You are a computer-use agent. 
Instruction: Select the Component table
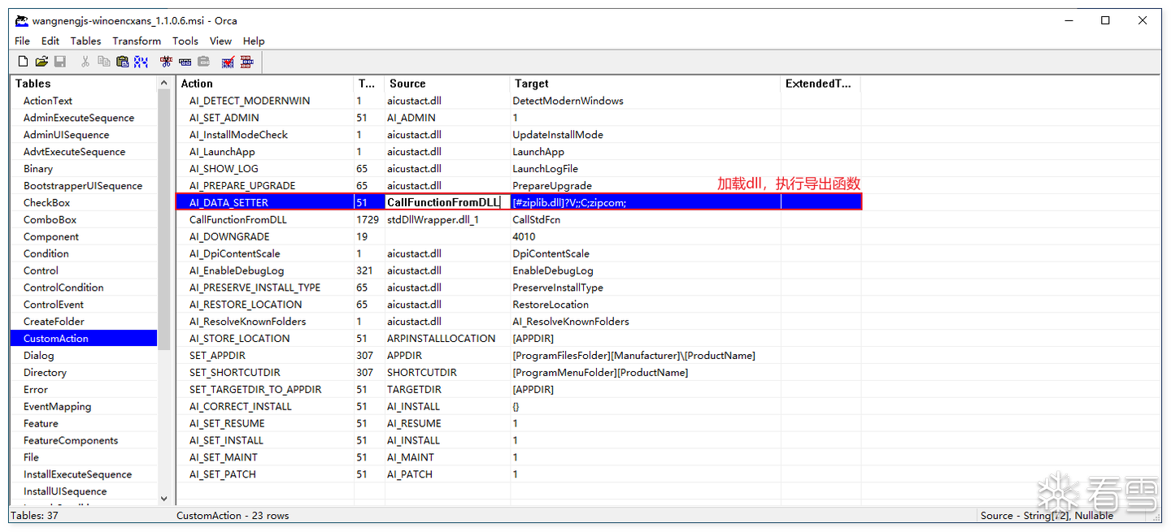[51, 237]
